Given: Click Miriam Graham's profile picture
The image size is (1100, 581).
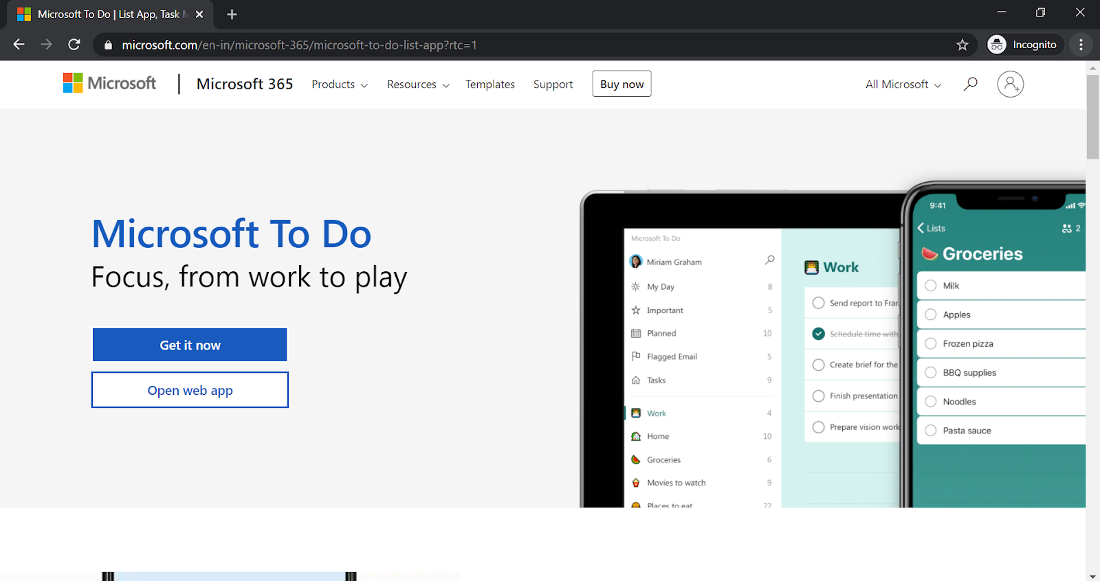Looking at the screenshot, I should pyautogui.click(x=636, y=262).
